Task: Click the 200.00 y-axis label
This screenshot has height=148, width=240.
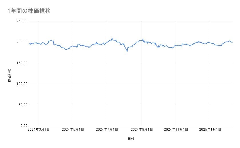Action: tap(21, 42)
